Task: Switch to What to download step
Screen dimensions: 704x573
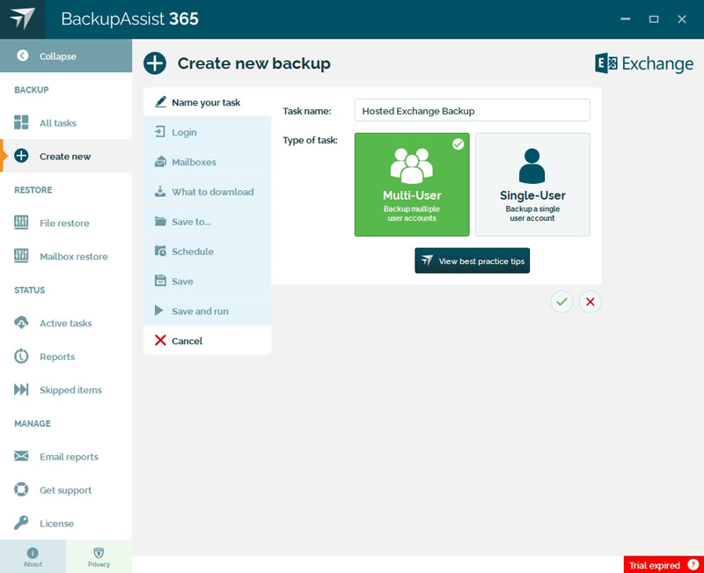Action: (x=208, y=192)
